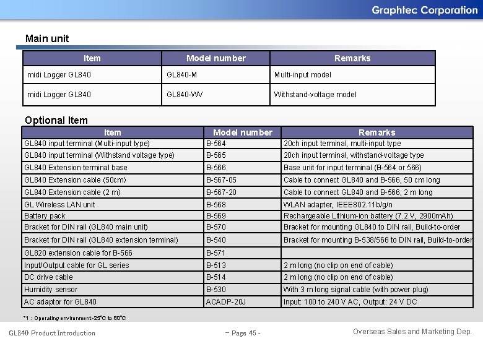This screenshot has height=341, width=483.
Task: Click model number 'B-565'
Action: click(x=216, y=155)
